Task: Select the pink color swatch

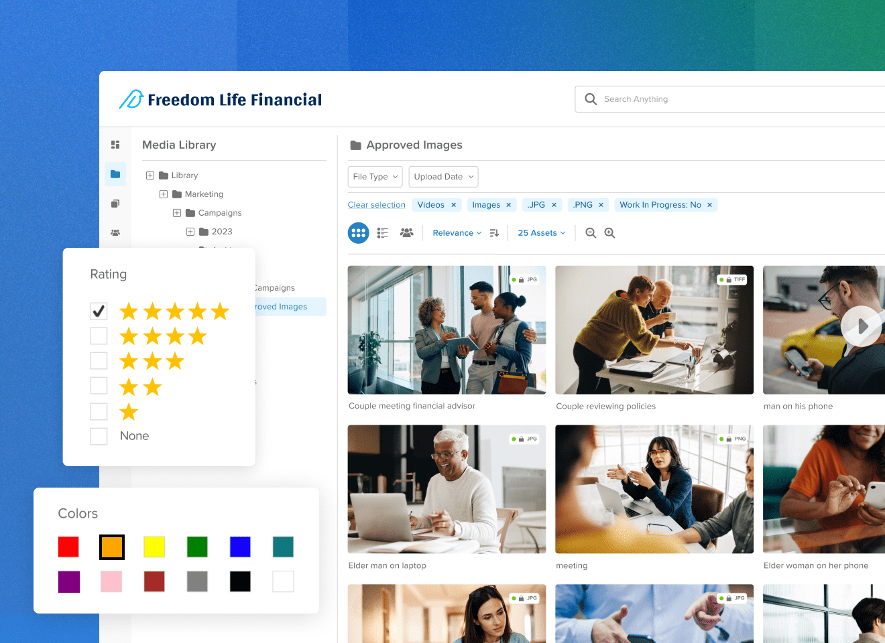Action: click(x=111, y=582)
